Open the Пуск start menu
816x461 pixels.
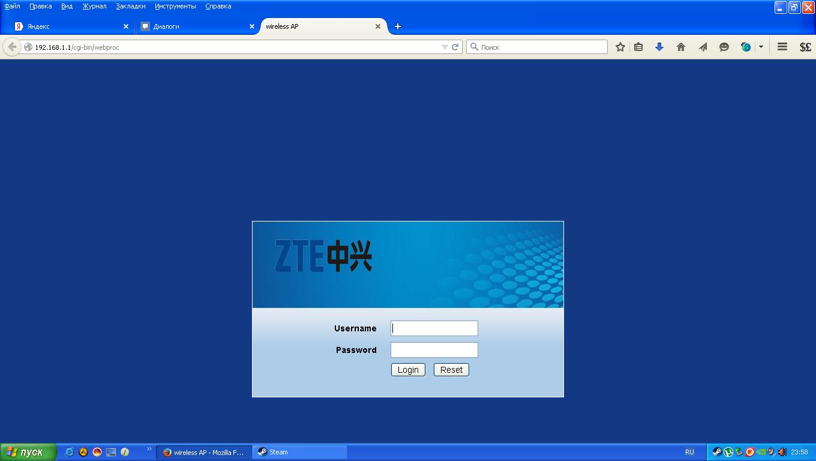click(x=28, y=452)
